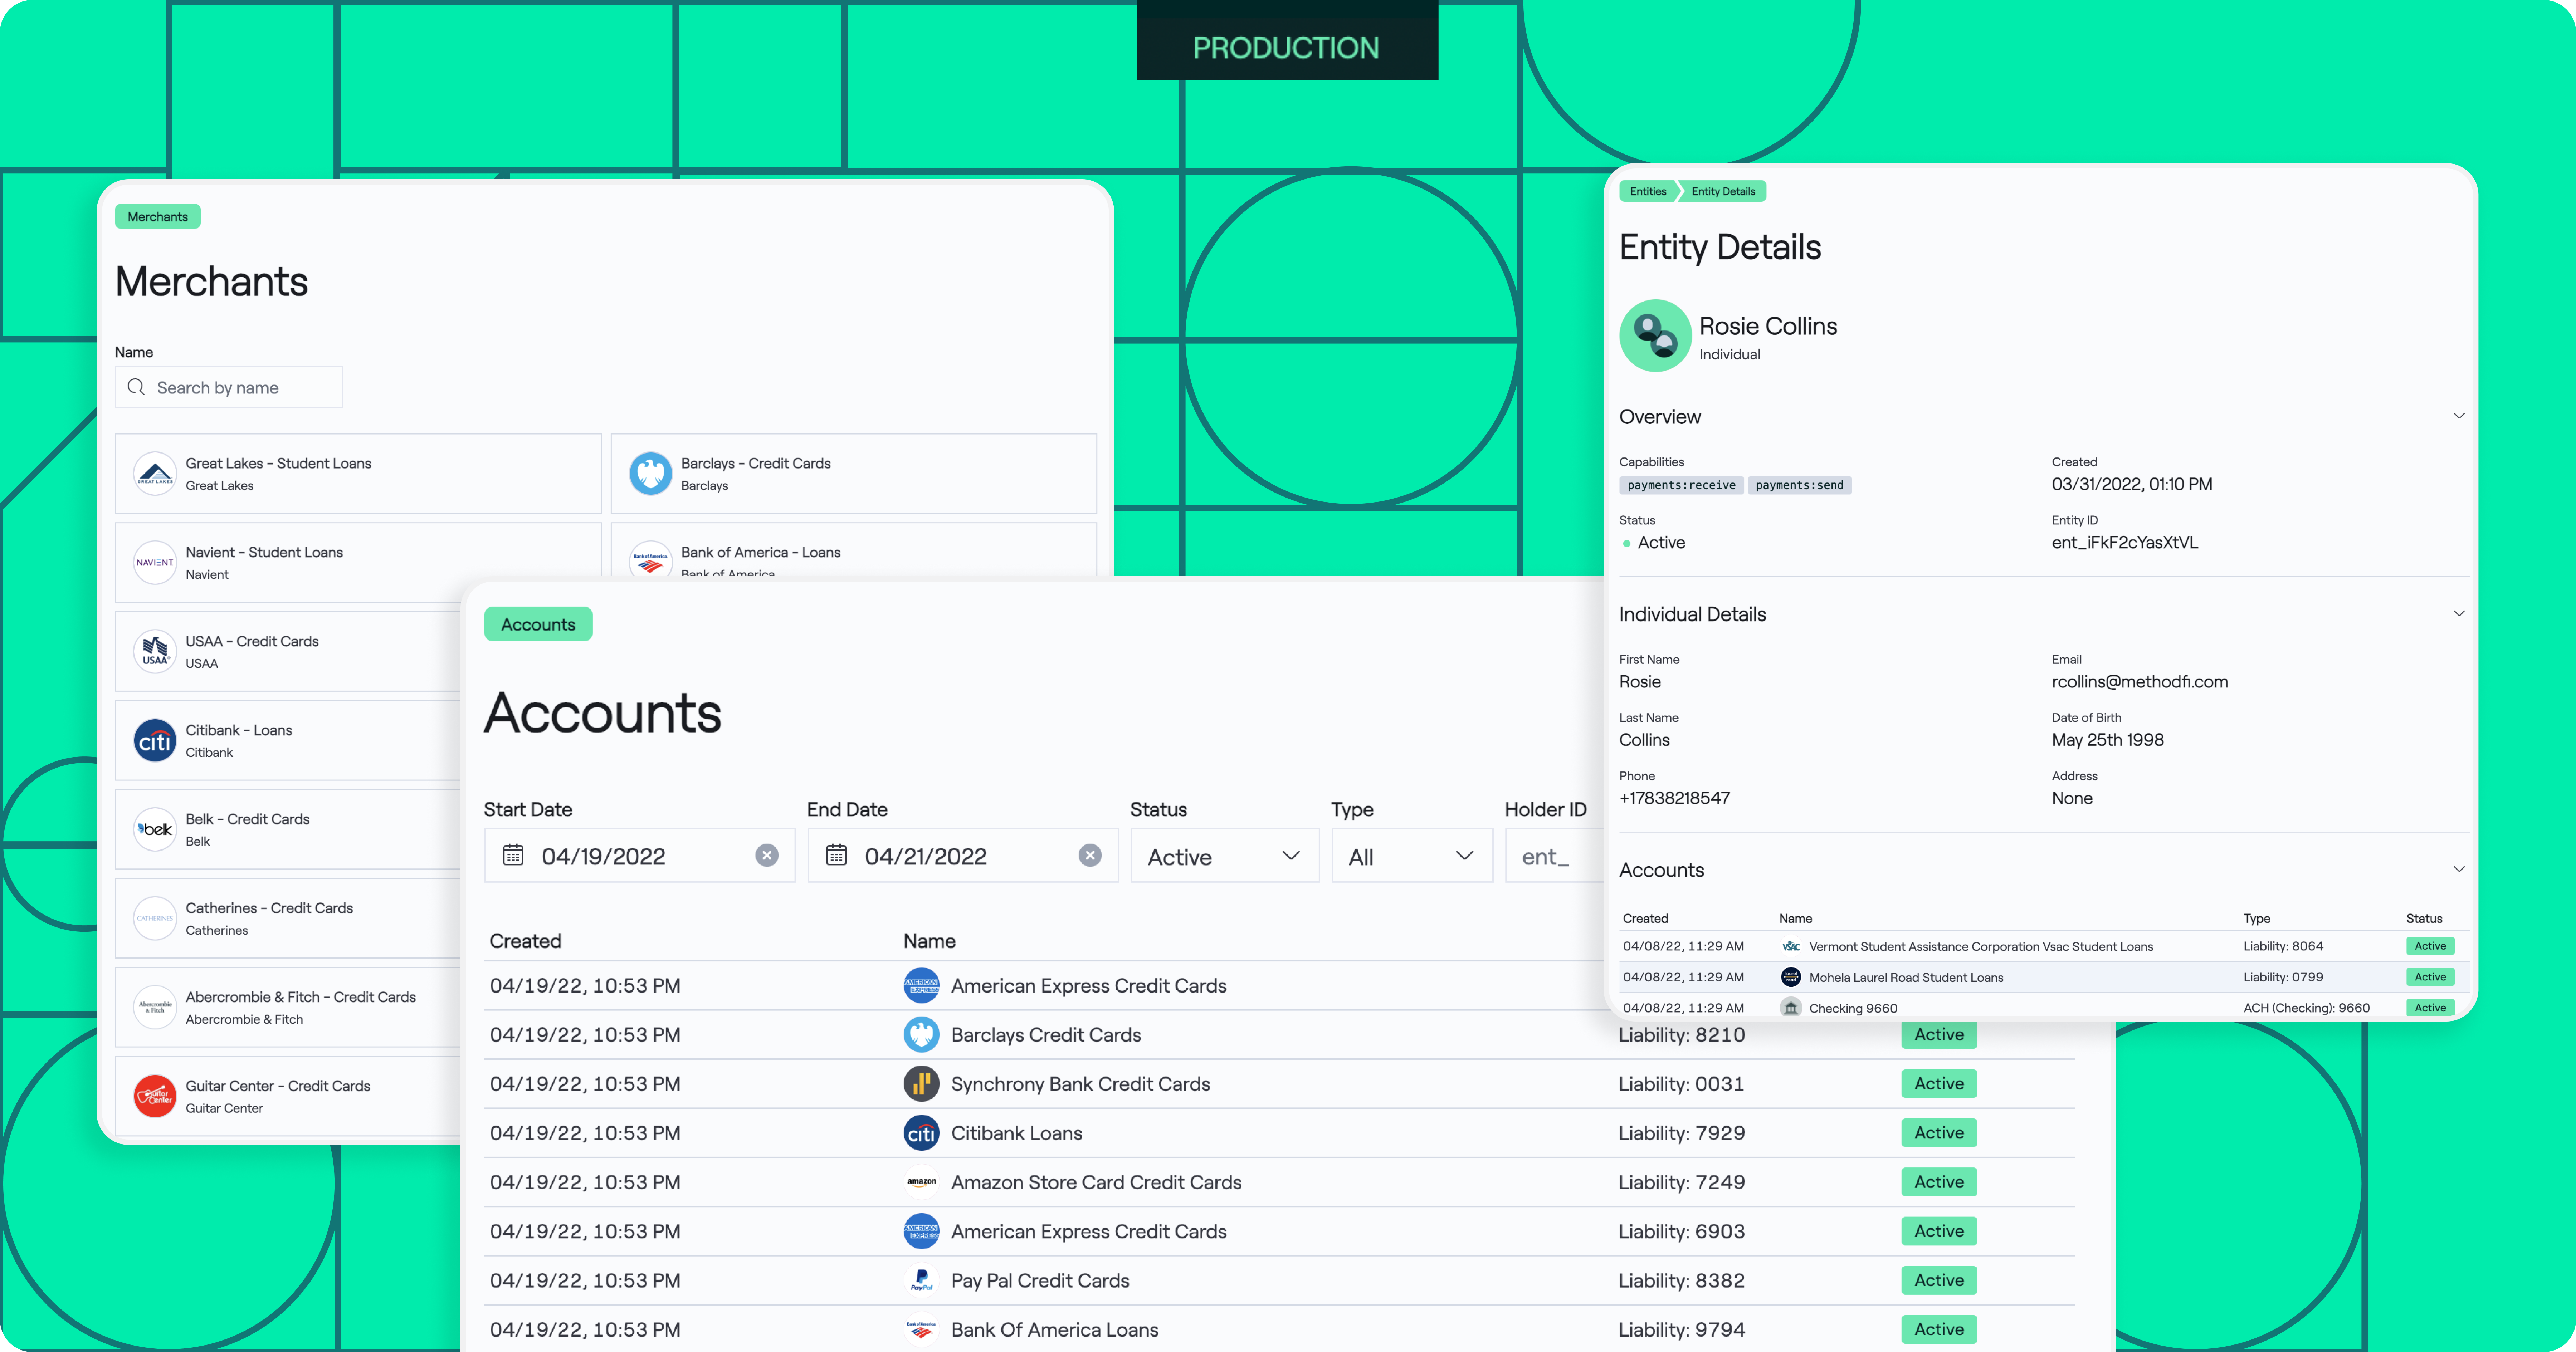Click the Accounts breadcrumb tag
This screenshot has height=1352, width=2576.
coord(538,624)
